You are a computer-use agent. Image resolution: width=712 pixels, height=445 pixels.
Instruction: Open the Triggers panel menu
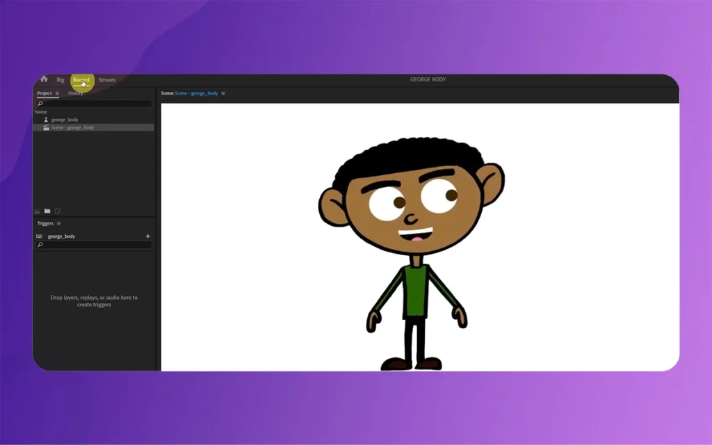point(58,223)
